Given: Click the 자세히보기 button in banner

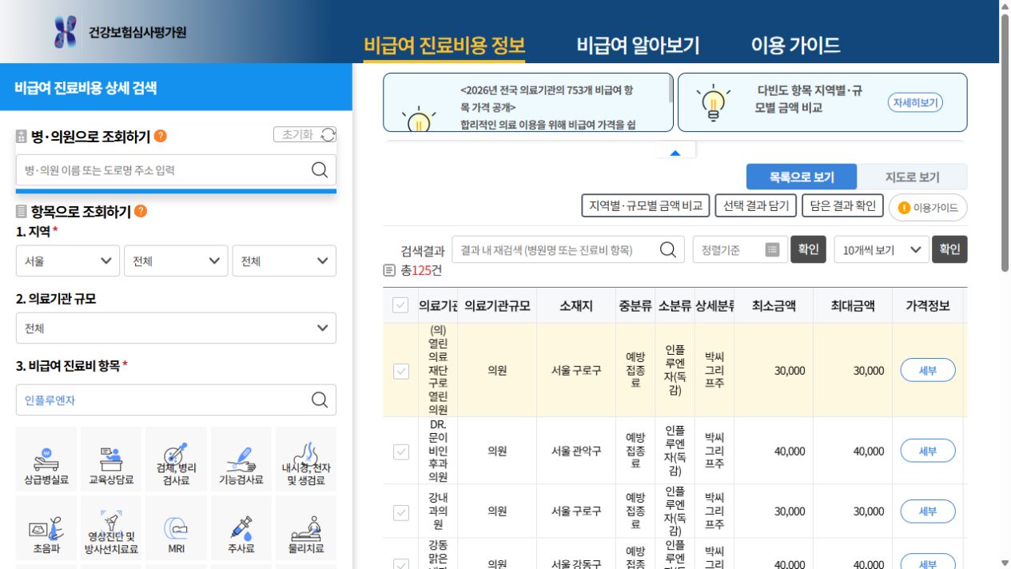Looking at the screenshot, I should tap(915, 102).
